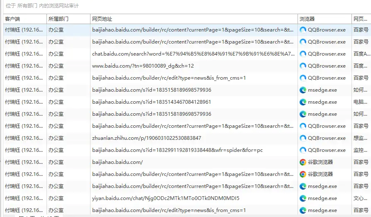Click QQBrowser icon in wfr=spider row
Viewport: 371px width, 217px height.
pos(303,150)
